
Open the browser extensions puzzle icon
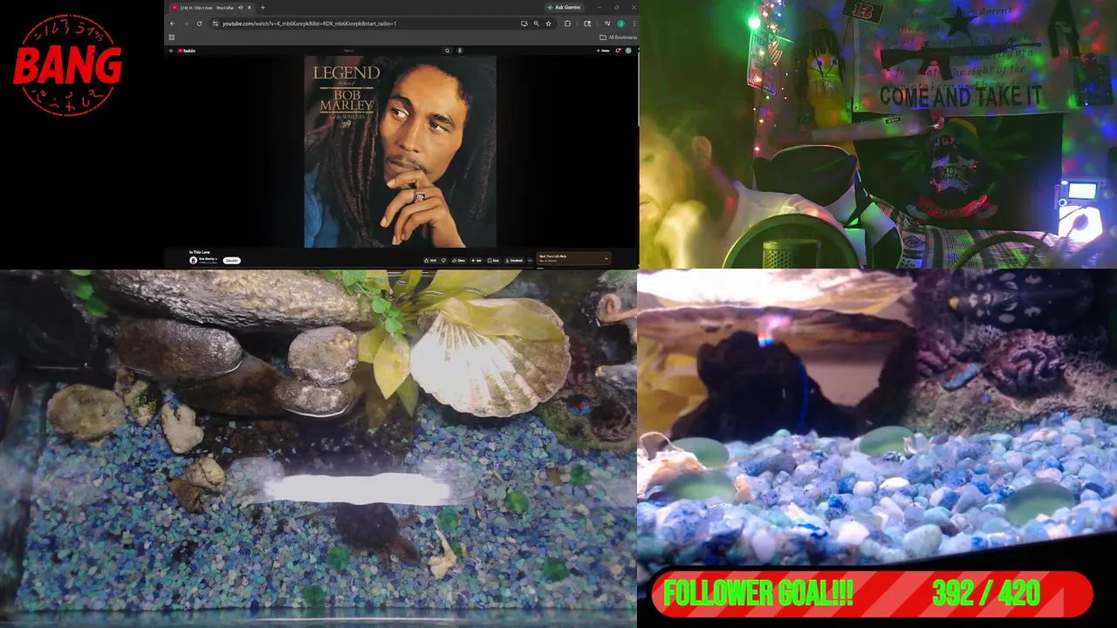(567, 24)
